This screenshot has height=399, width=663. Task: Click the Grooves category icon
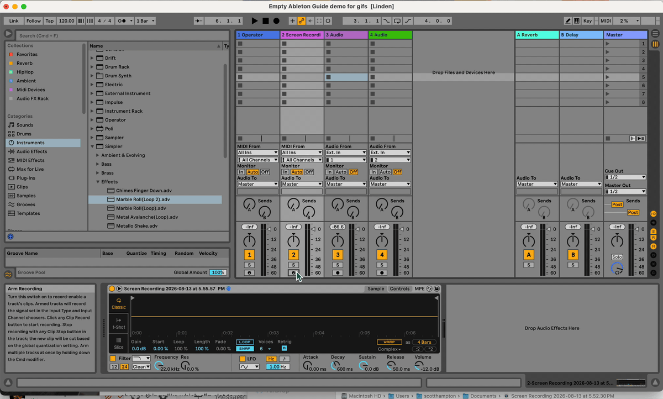pos(11,204)
